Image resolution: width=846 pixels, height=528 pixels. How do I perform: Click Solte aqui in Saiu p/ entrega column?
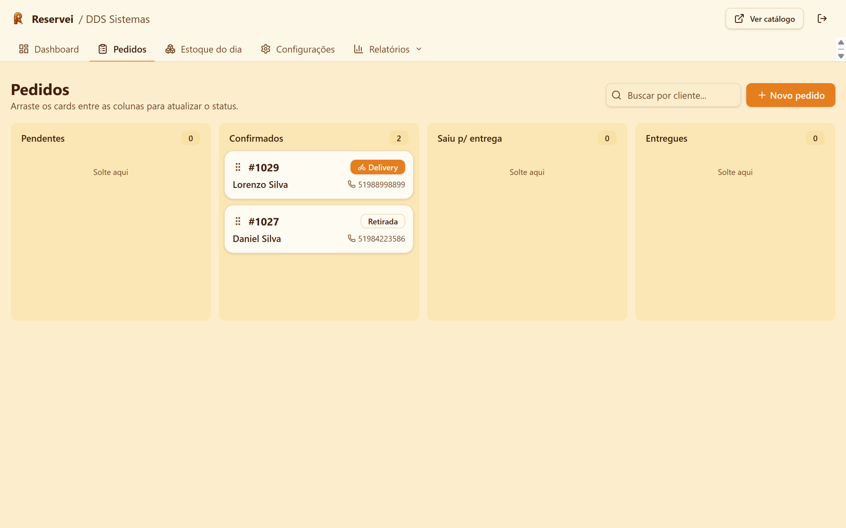[527, 172]
